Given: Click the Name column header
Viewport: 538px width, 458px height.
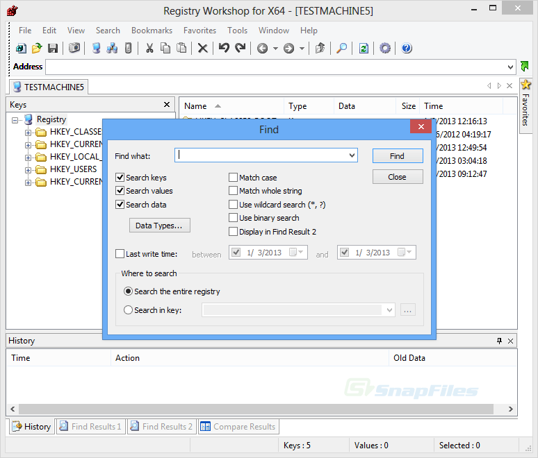Looking at the screenshot, I should [x=231, y=106].
